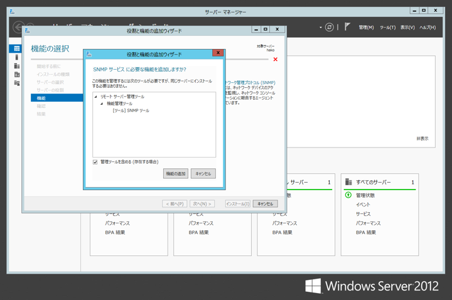
Task: Select the fourth sidebar role icon
Action: (17, 74)
